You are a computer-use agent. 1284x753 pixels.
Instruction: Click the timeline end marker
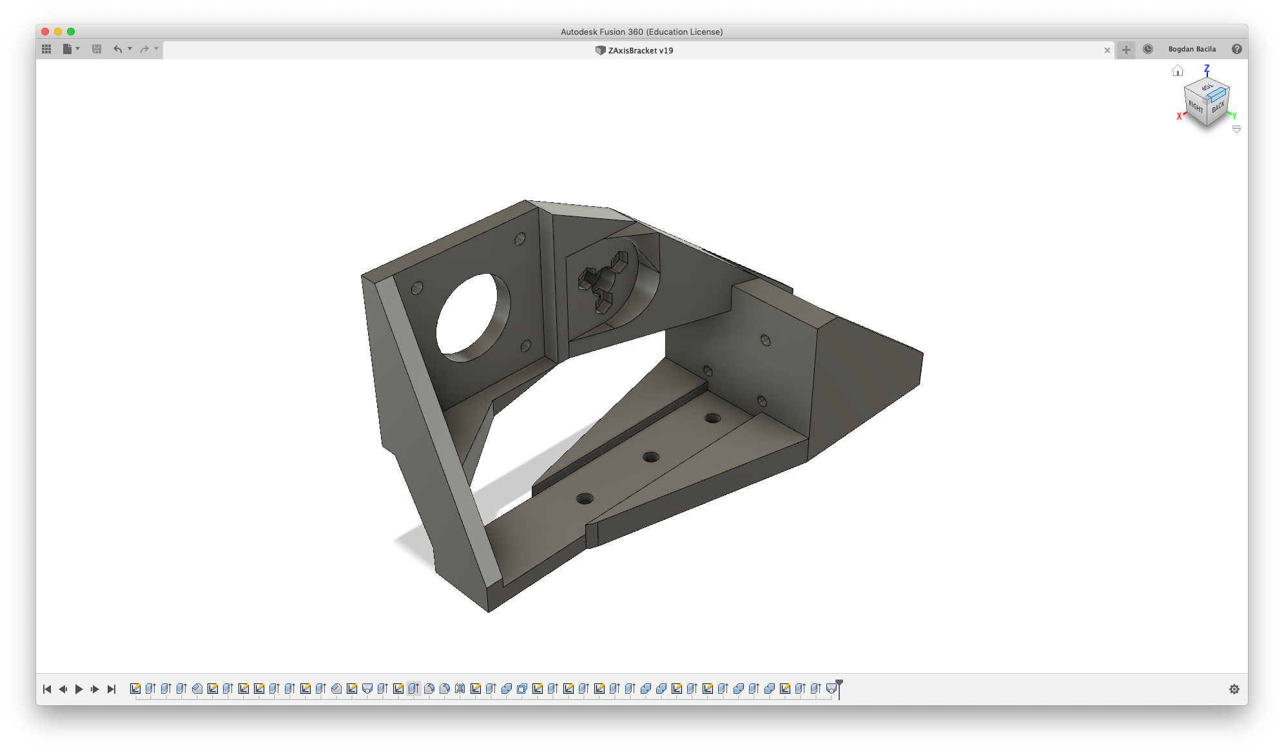[x=839, y=689]
